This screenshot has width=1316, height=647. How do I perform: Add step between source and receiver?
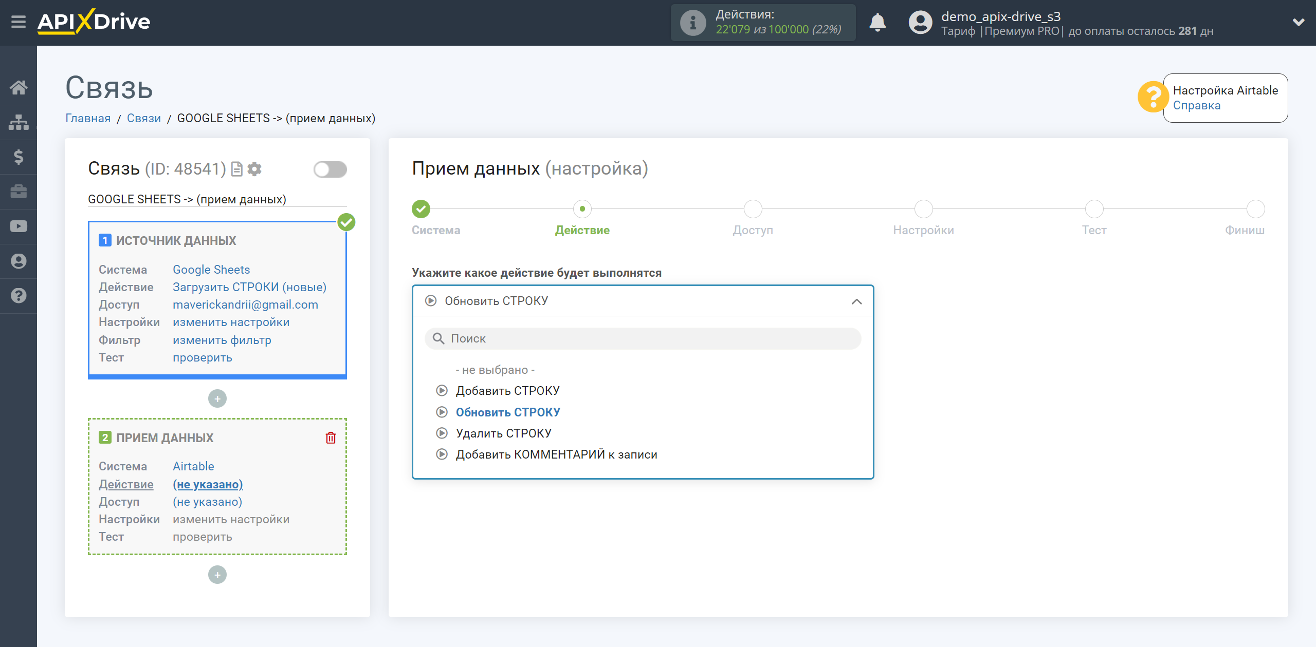(217, 399)
